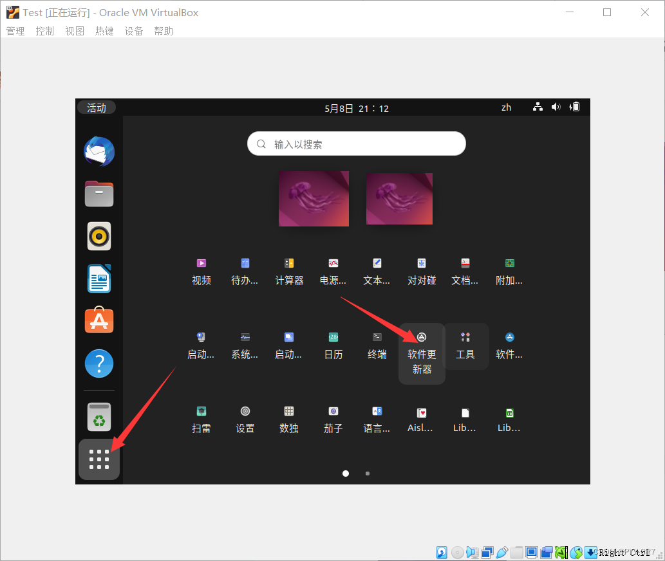Open the VirtualBox 热键 menu
This screenshot has width=665, height=561.
(x=104, y=31)
